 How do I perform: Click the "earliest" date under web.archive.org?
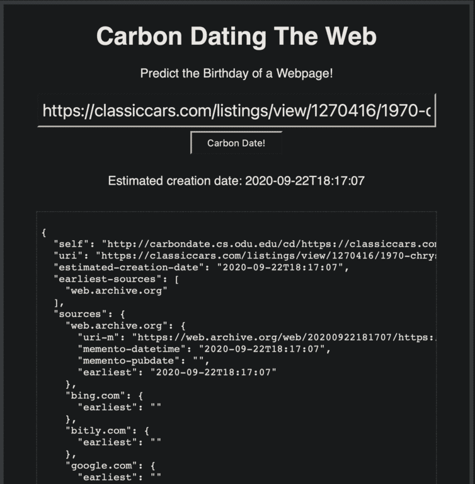tap(176, 372)
